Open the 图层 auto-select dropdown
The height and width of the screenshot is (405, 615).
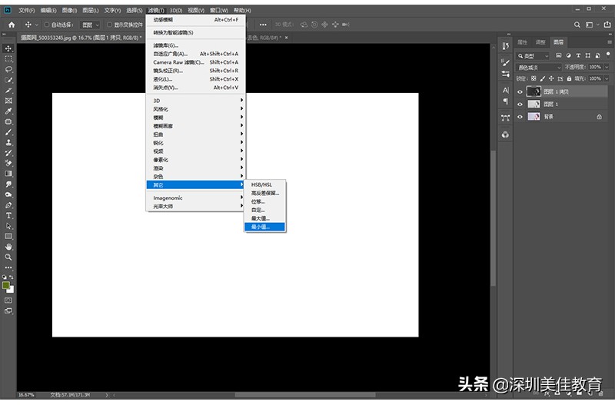90,25
